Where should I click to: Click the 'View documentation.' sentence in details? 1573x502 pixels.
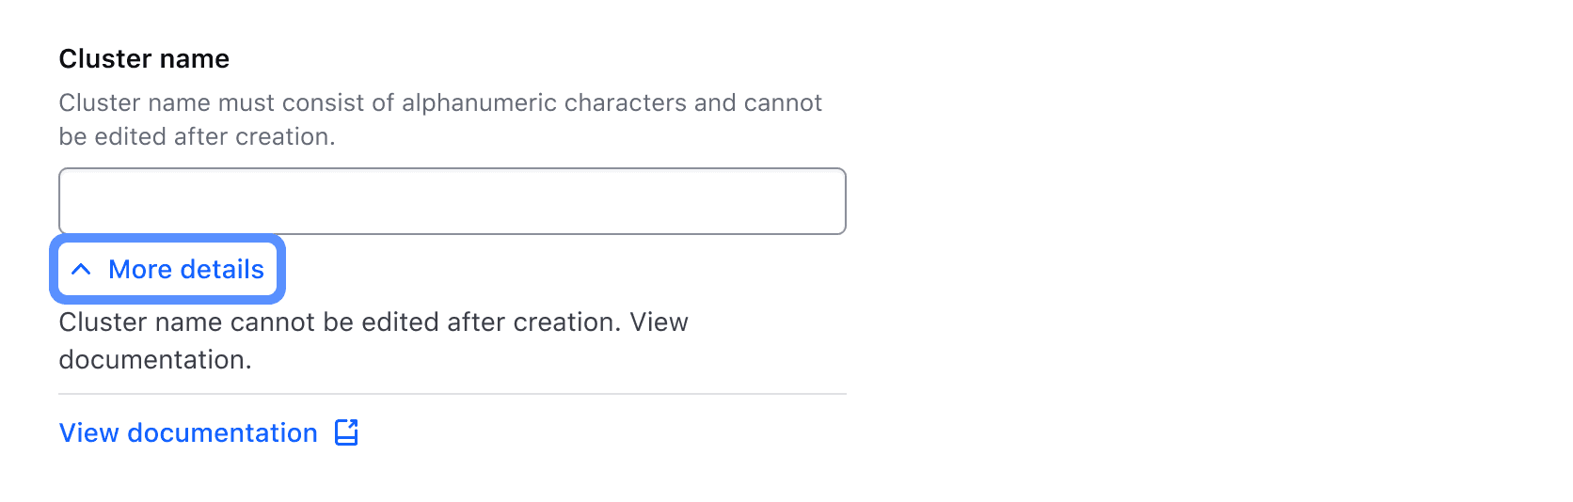tap(155, 360)
